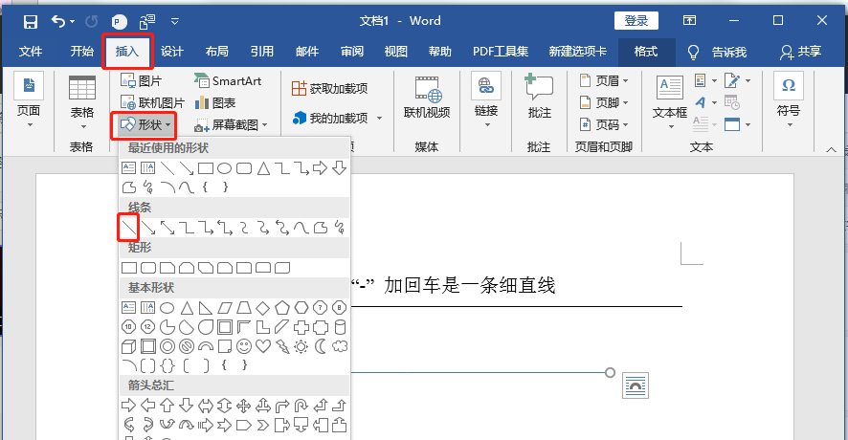
Task: Select the oval in 基本形状
Action: tap(167, 308)
